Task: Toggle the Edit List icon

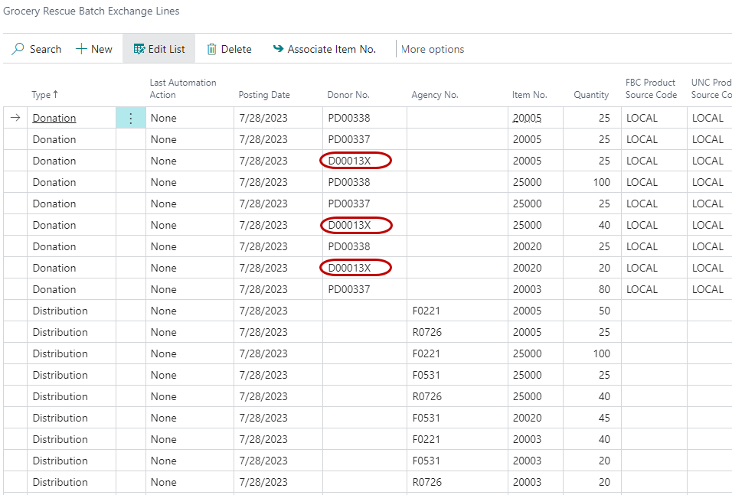Action: [139, 49]
